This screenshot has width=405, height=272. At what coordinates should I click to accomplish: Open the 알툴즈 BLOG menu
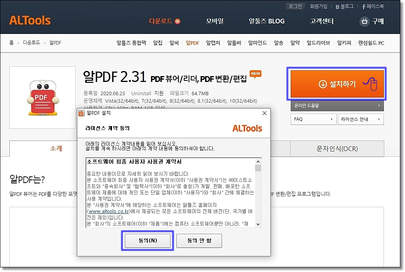[266, 21]
